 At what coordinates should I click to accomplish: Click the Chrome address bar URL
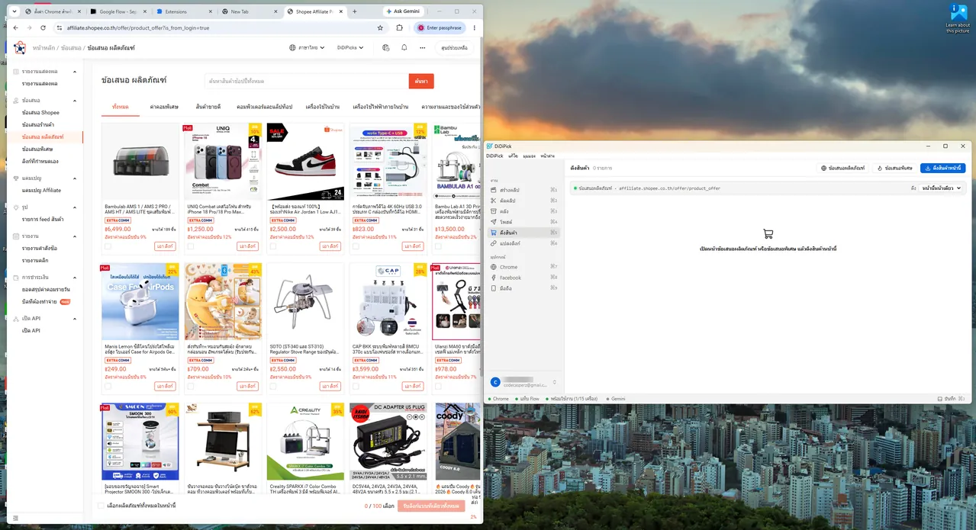(138, 27)
